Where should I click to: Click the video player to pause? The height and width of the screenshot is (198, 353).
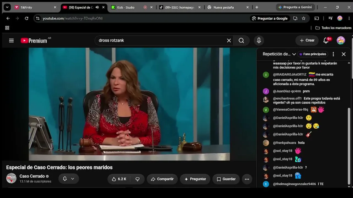(x=129, y=104)
